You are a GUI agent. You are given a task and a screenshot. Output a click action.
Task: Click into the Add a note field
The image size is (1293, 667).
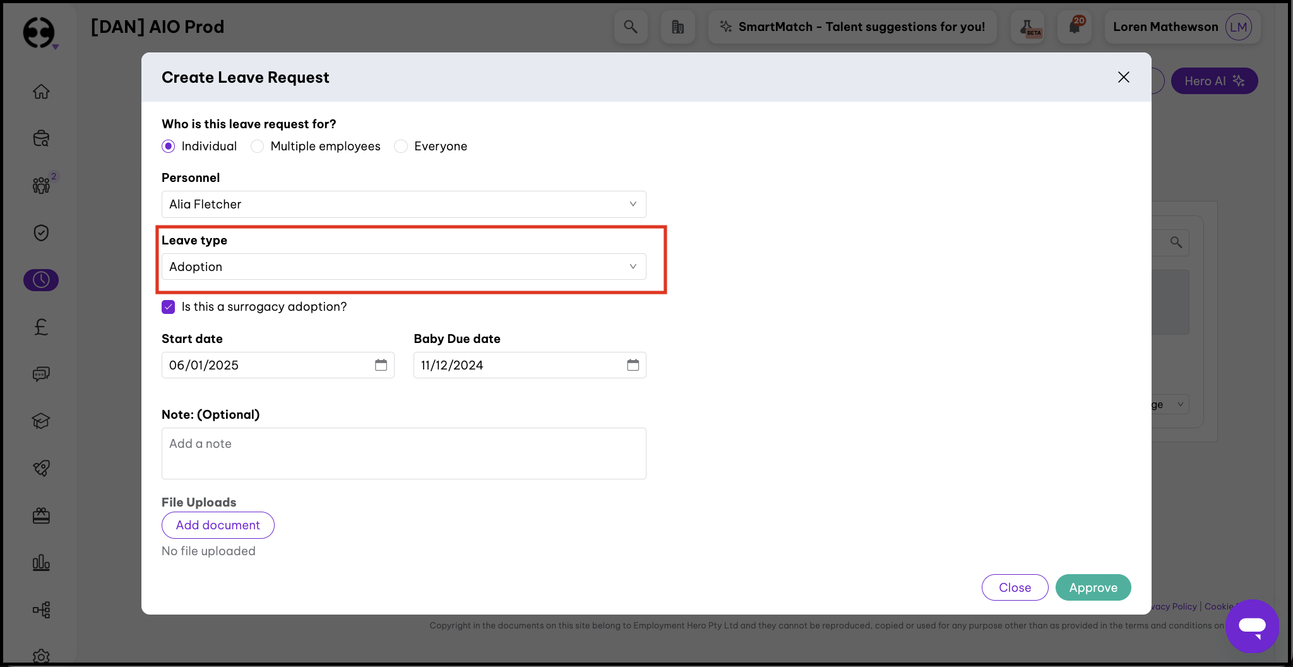(x=403, y=453)
